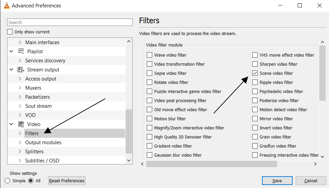Image resolution: width=329 pixels, height=188 pixels.
Task: Expand the Subtitles / OSD node
Action: pos(20,161)
